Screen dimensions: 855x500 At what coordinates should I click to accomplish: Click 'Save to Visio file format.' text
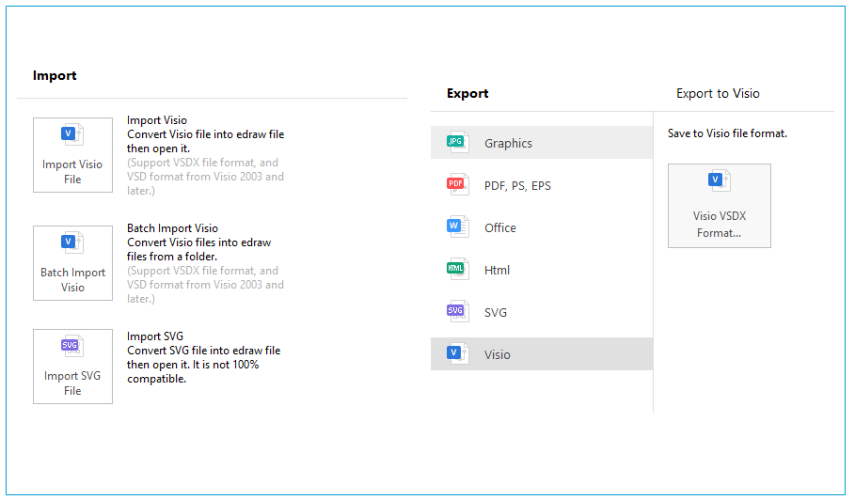coord(727,133)
